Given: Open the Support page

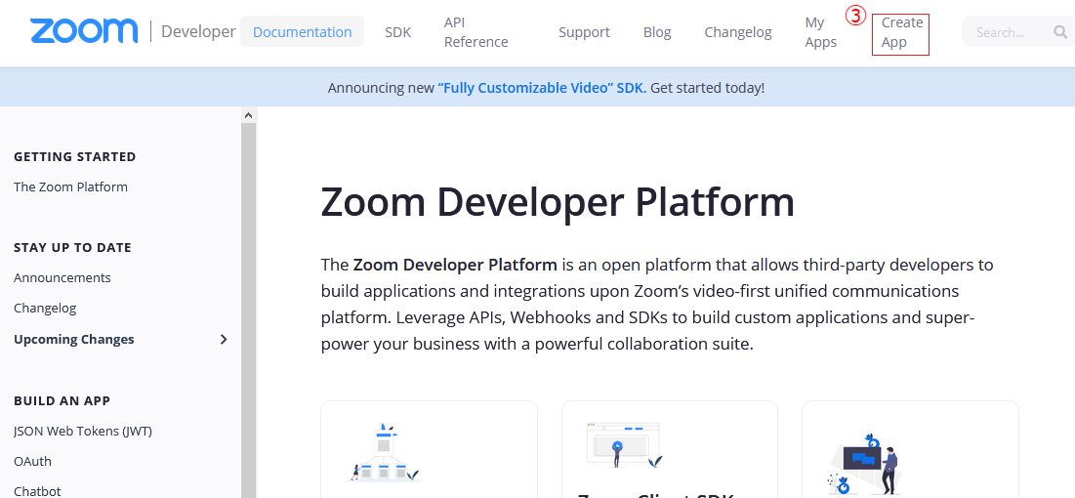Looking at the screenshot, I should 584,32.
